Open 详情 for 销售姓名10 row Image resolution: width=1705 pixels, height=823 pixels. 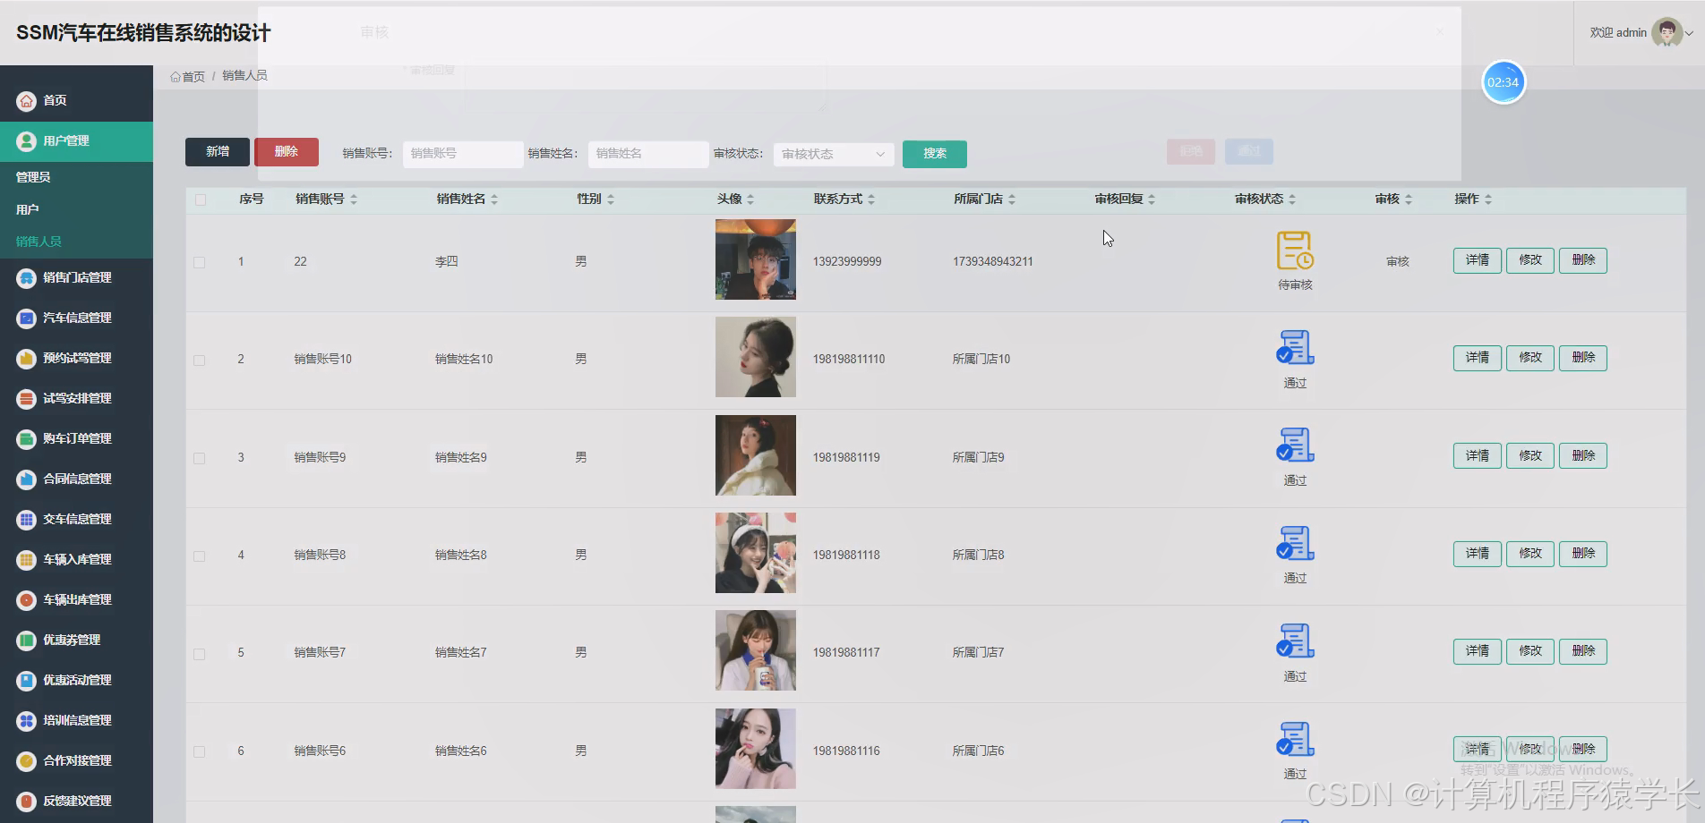click(x=1478, y=358)
